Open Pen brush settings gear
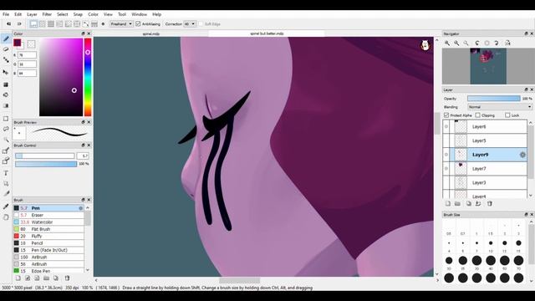Screen dimensions: 535x301 [81, 208]
